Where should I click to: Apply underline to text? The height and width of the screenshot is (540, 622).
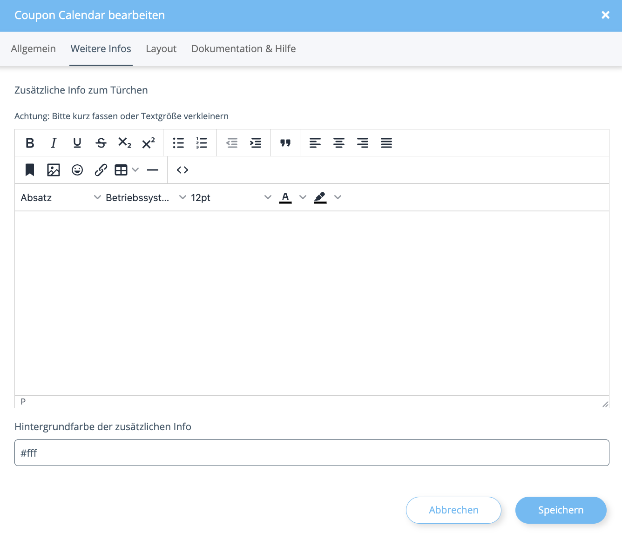pyautogui.click(x=77, y=143)
